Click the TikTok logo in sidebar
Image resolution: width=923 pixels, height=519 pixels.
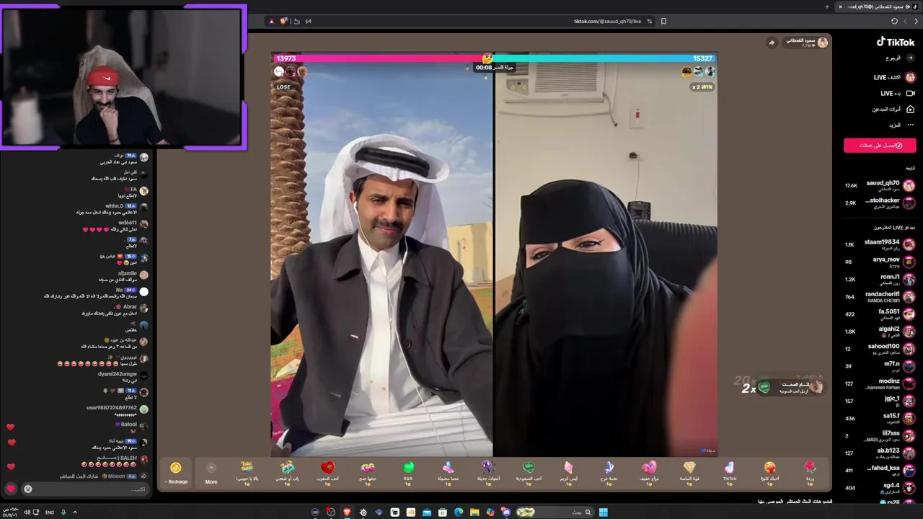(895, 42)
